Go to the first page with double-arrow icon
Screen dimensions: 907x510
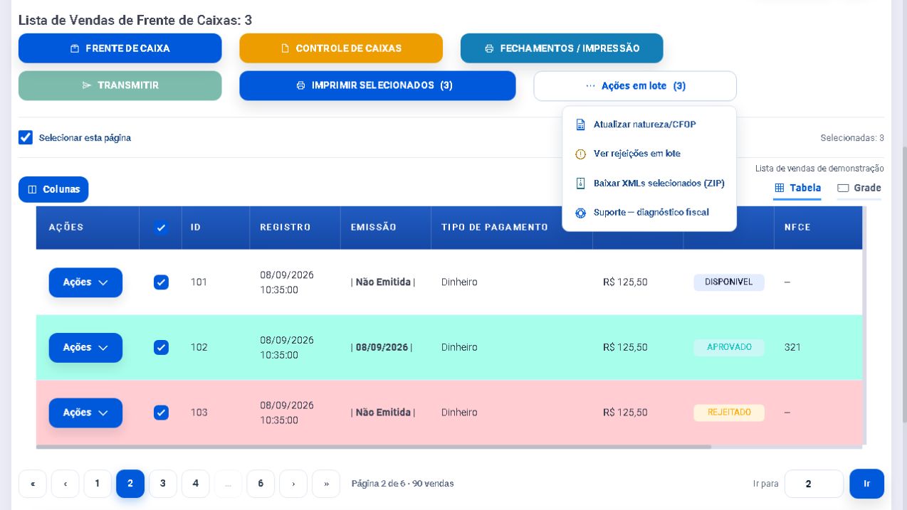point(33,484)
